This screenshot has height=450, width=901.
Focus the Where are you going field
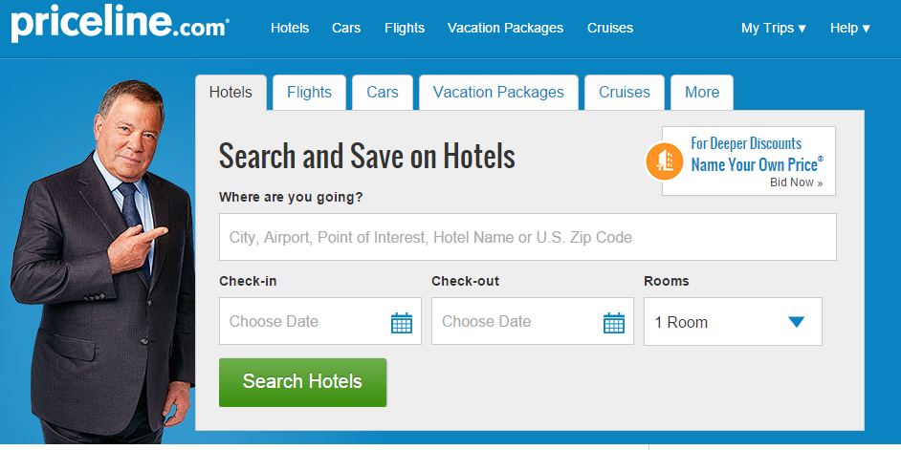tap(528, 237)
